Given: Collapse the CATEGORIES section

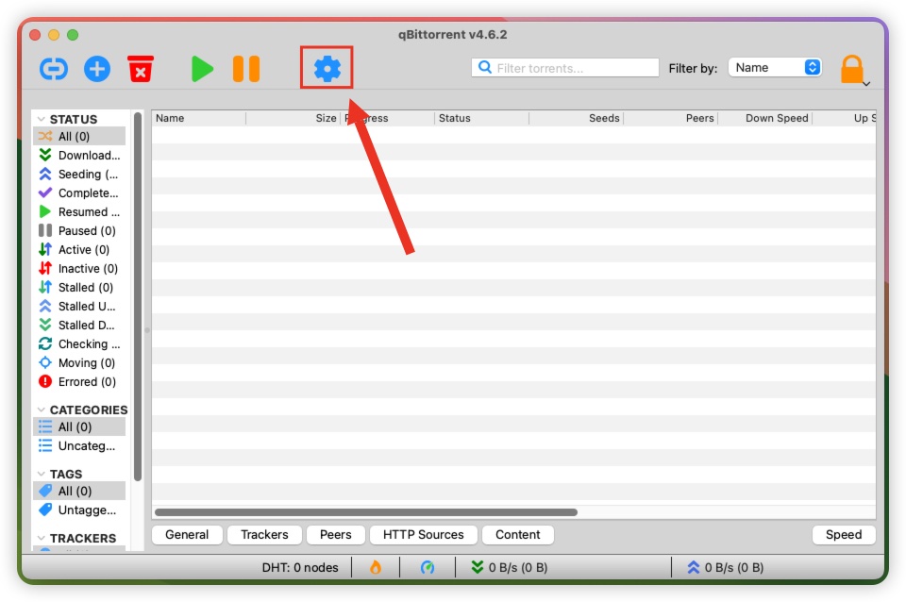Looking at the screenshot, I should coord(41,410).
